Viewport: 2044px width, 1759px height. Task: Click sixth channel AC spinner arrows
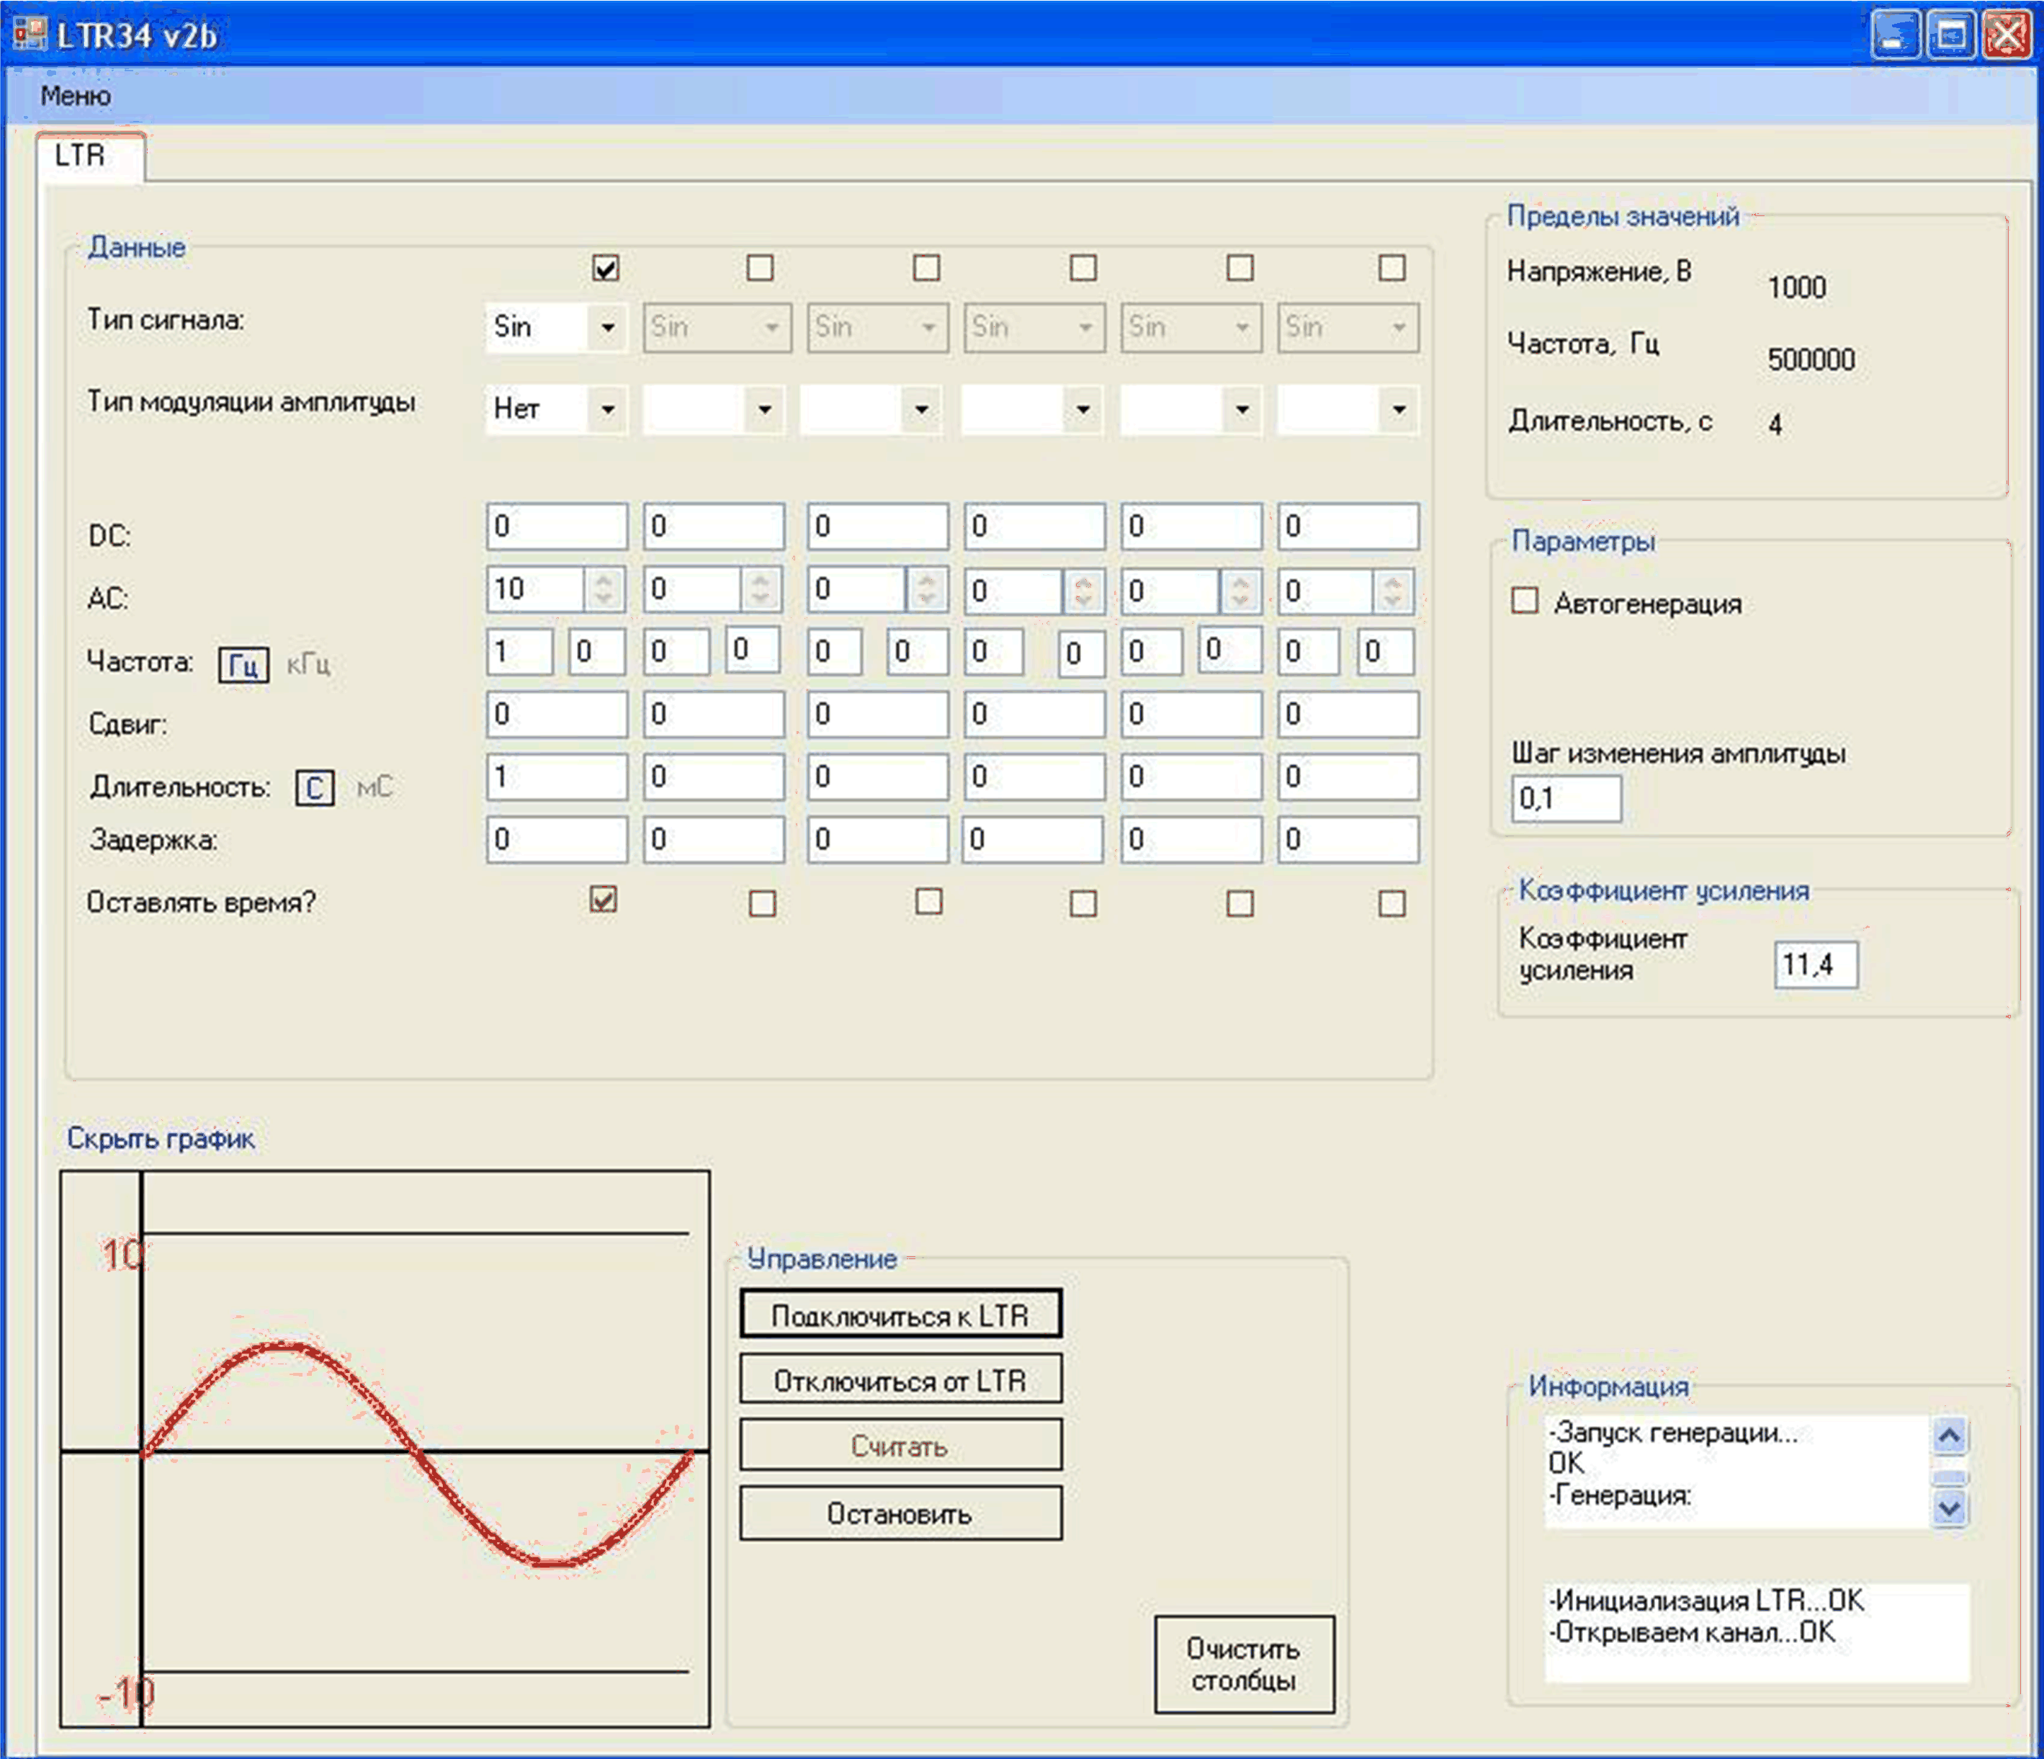pyautogui.click(x=1392, y=591)
